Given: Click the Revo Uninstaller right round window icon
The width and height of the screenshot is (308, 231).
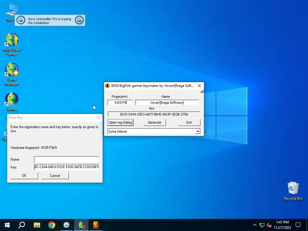Looking at the screenshot, I should (79, 20).
